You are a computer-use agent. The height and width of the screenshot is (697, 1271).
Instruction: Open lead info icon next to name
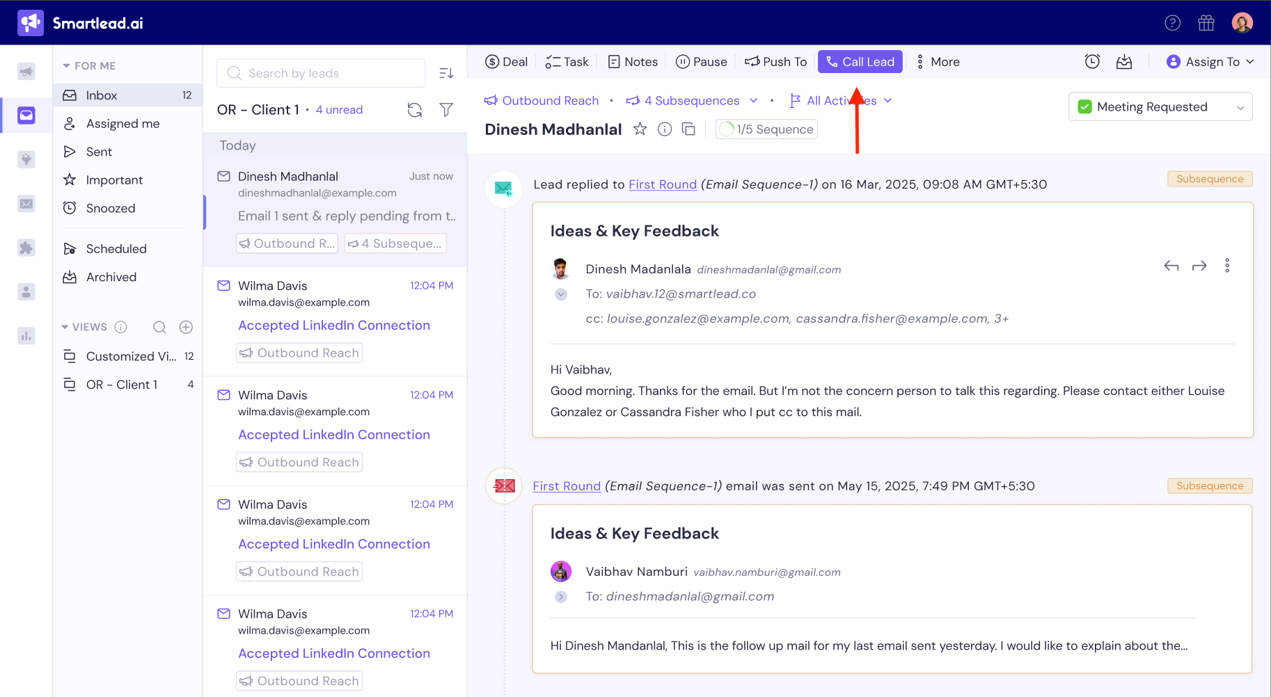[665, 129]
